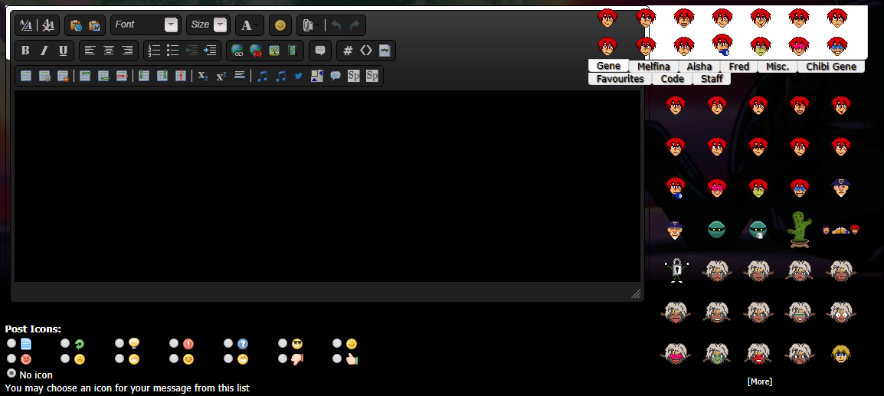
Task: Click the Twitter bird toolbar icon
Action: point(298,76)
